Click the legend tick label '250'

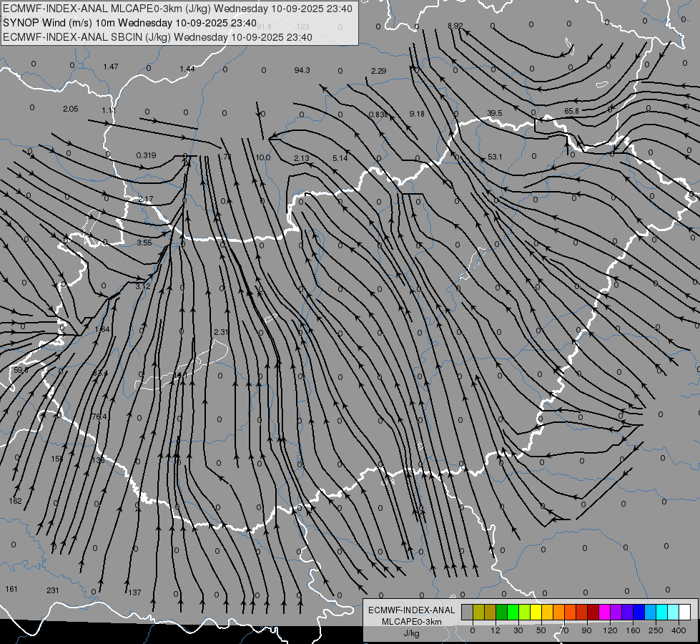coord(656,630)
